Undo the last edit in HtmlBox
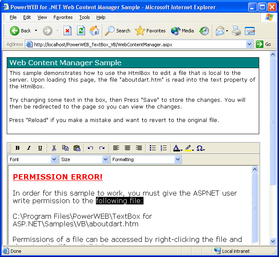Image resolution: width=279 pixels, height=257 pixels. click(x=90, y=148)
